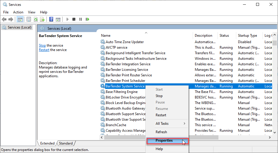This screenshot has width=278, height=153.
Task: Click the Export List toolbar icon
Action: tap(42, 19)
